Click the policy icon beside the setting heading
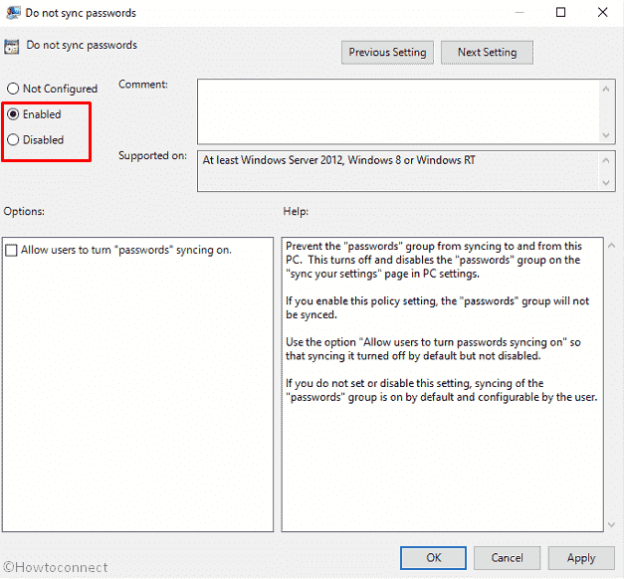 [x=12, y=46]
